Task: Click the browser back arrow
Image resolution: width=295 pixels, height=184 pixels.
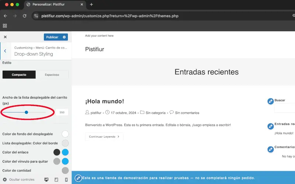Action: [x=6, y=16]
